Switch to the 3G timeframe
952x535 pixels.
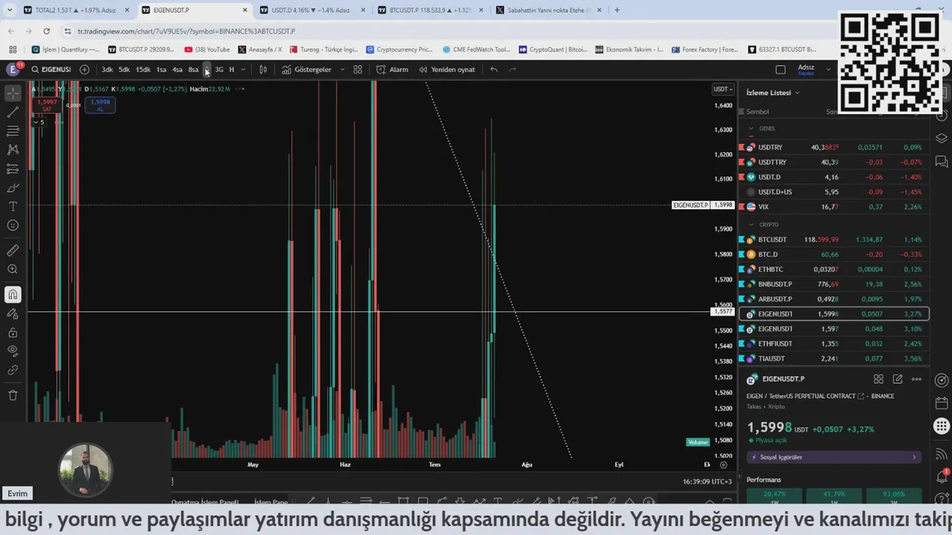coord(219,69)
